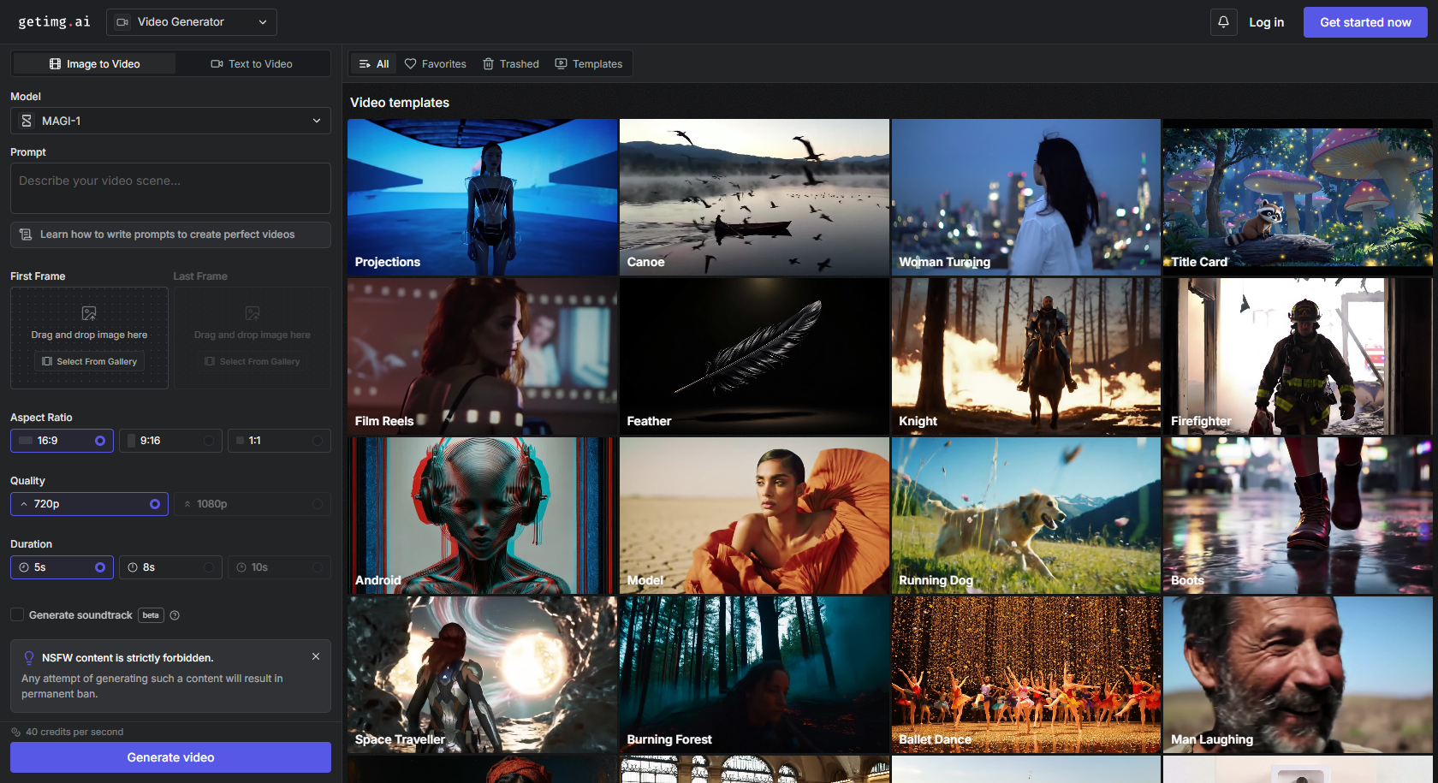
Task: Click the beta badge next to Generate soundtrack
Action: coord(151,615)
